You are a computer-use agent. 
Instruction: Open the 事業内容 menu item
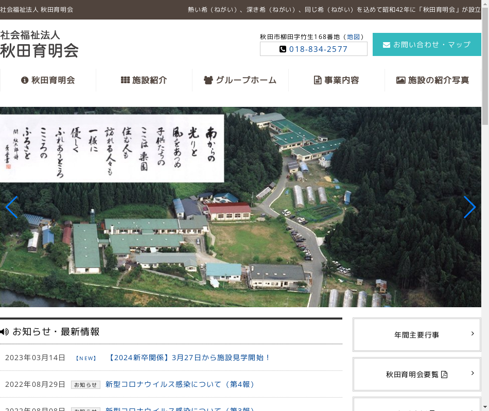(337, 80)
